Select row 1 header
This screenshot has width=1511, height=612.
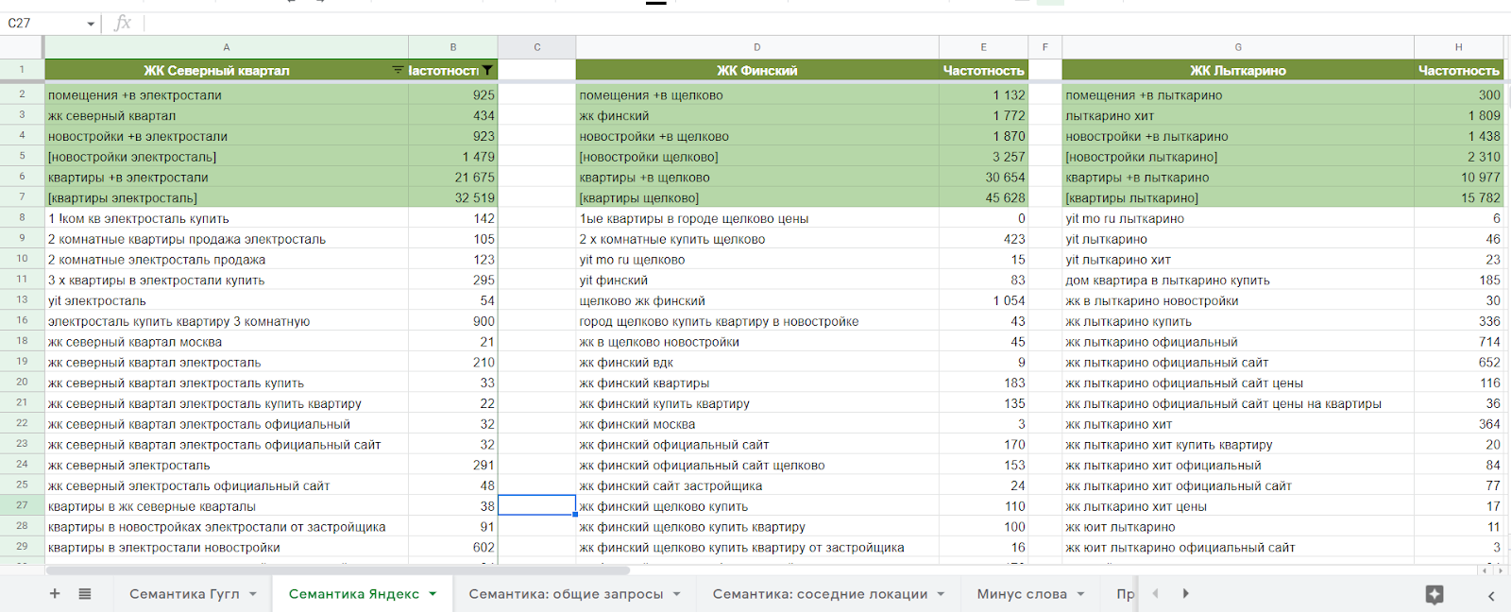(x=22, y=70)
